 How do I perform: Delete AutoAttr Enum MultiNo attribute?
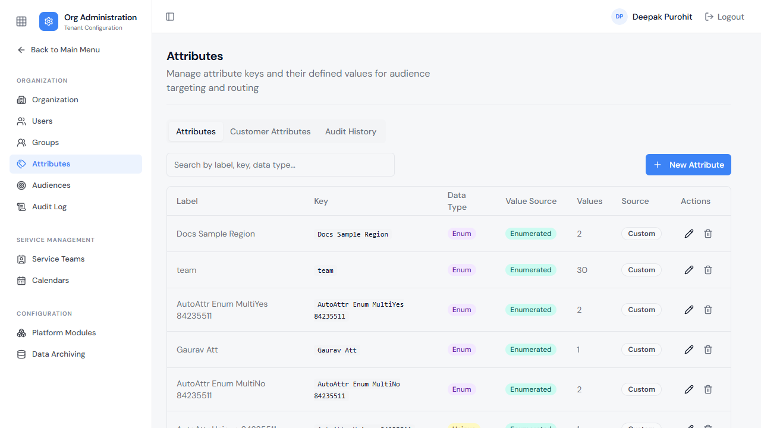pos(708,389)
